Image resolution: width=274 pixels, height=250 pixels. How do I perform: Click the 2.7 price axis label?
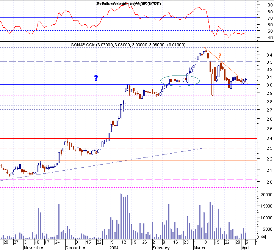point(269,110)
